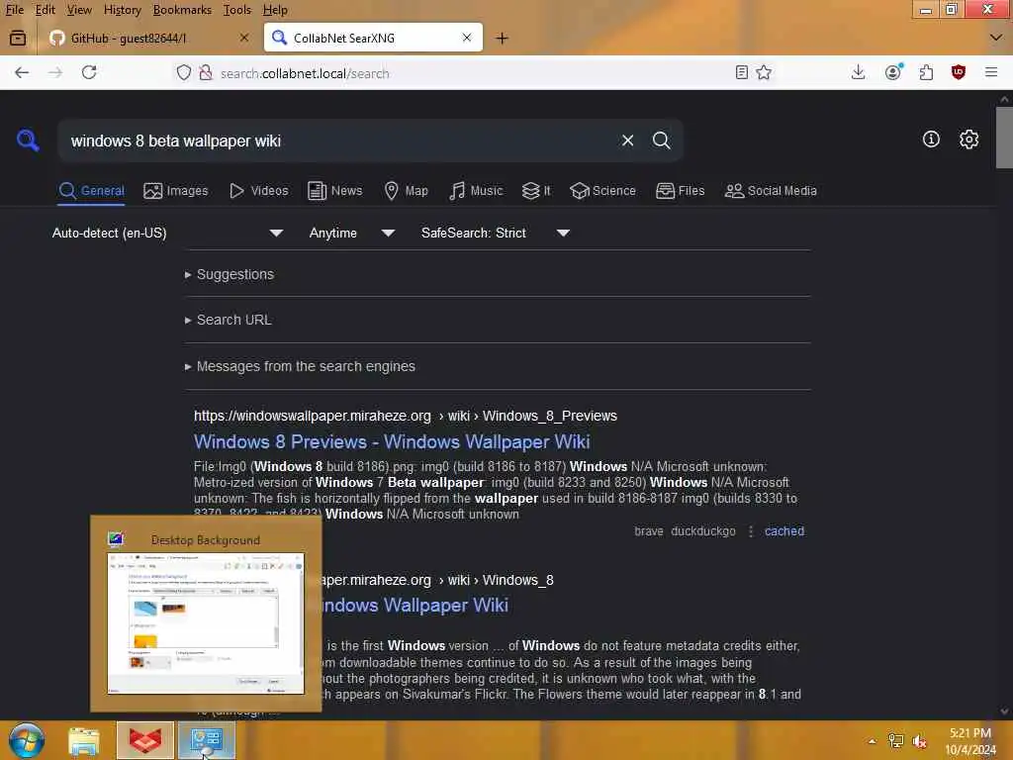Image resolution: width=1013 pixels, height=760 pixels.
Task: Toggle reader view in address bar
Action: (742, 72)
